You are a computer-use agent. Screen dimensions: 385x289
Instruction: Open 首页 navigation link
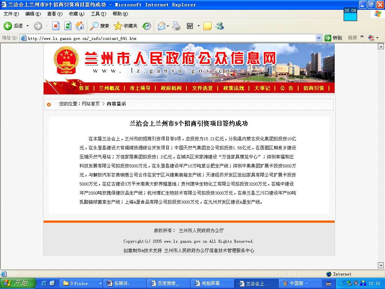(84, 88)
